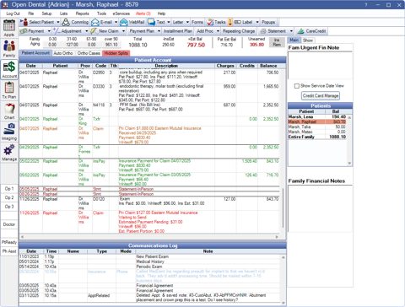Open Installment Plan from toolbar
405x307 pixels.
(178, 31)
